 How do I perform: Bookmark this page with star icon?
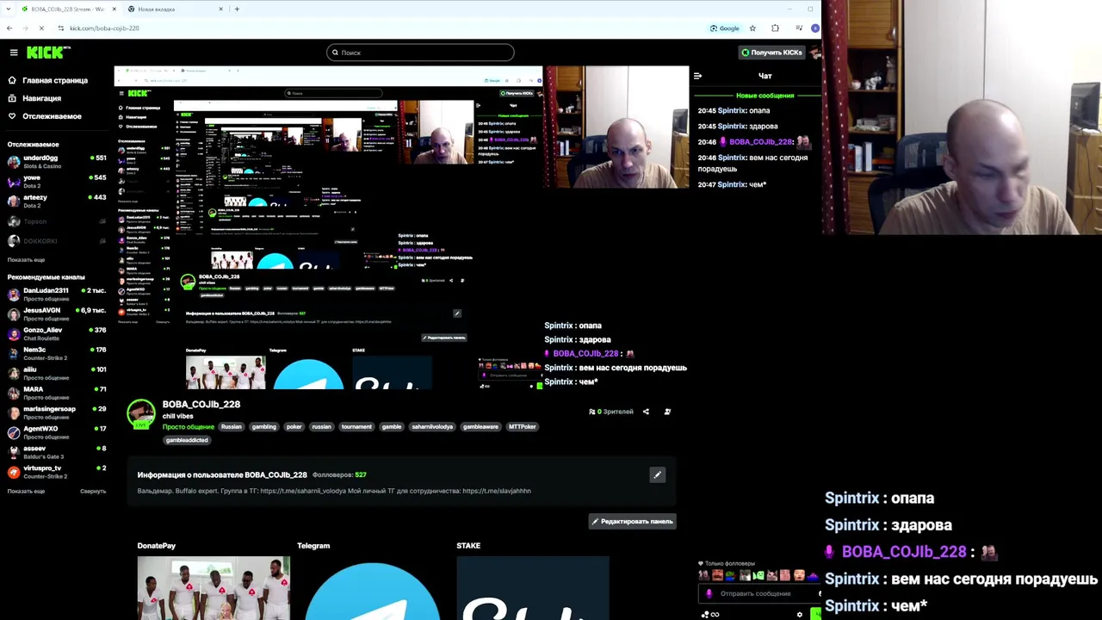click(x=752, y=28)
